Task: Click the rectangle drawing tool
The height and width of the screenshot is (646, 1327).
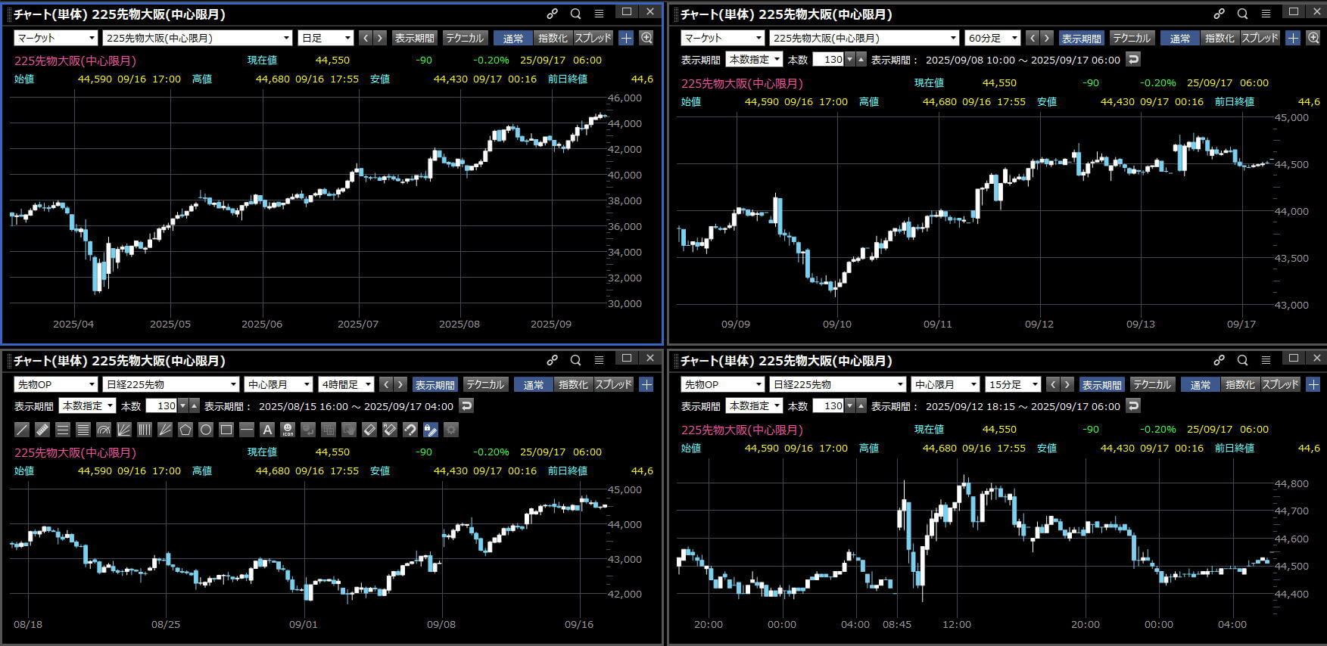Action: point(226,430)
